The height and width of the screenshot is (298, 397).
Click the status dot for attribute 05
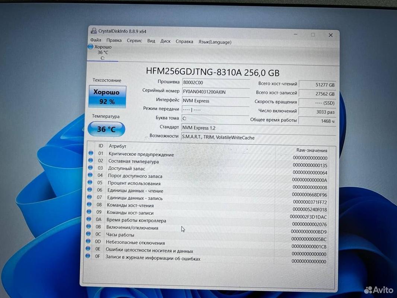coord(90,182)
